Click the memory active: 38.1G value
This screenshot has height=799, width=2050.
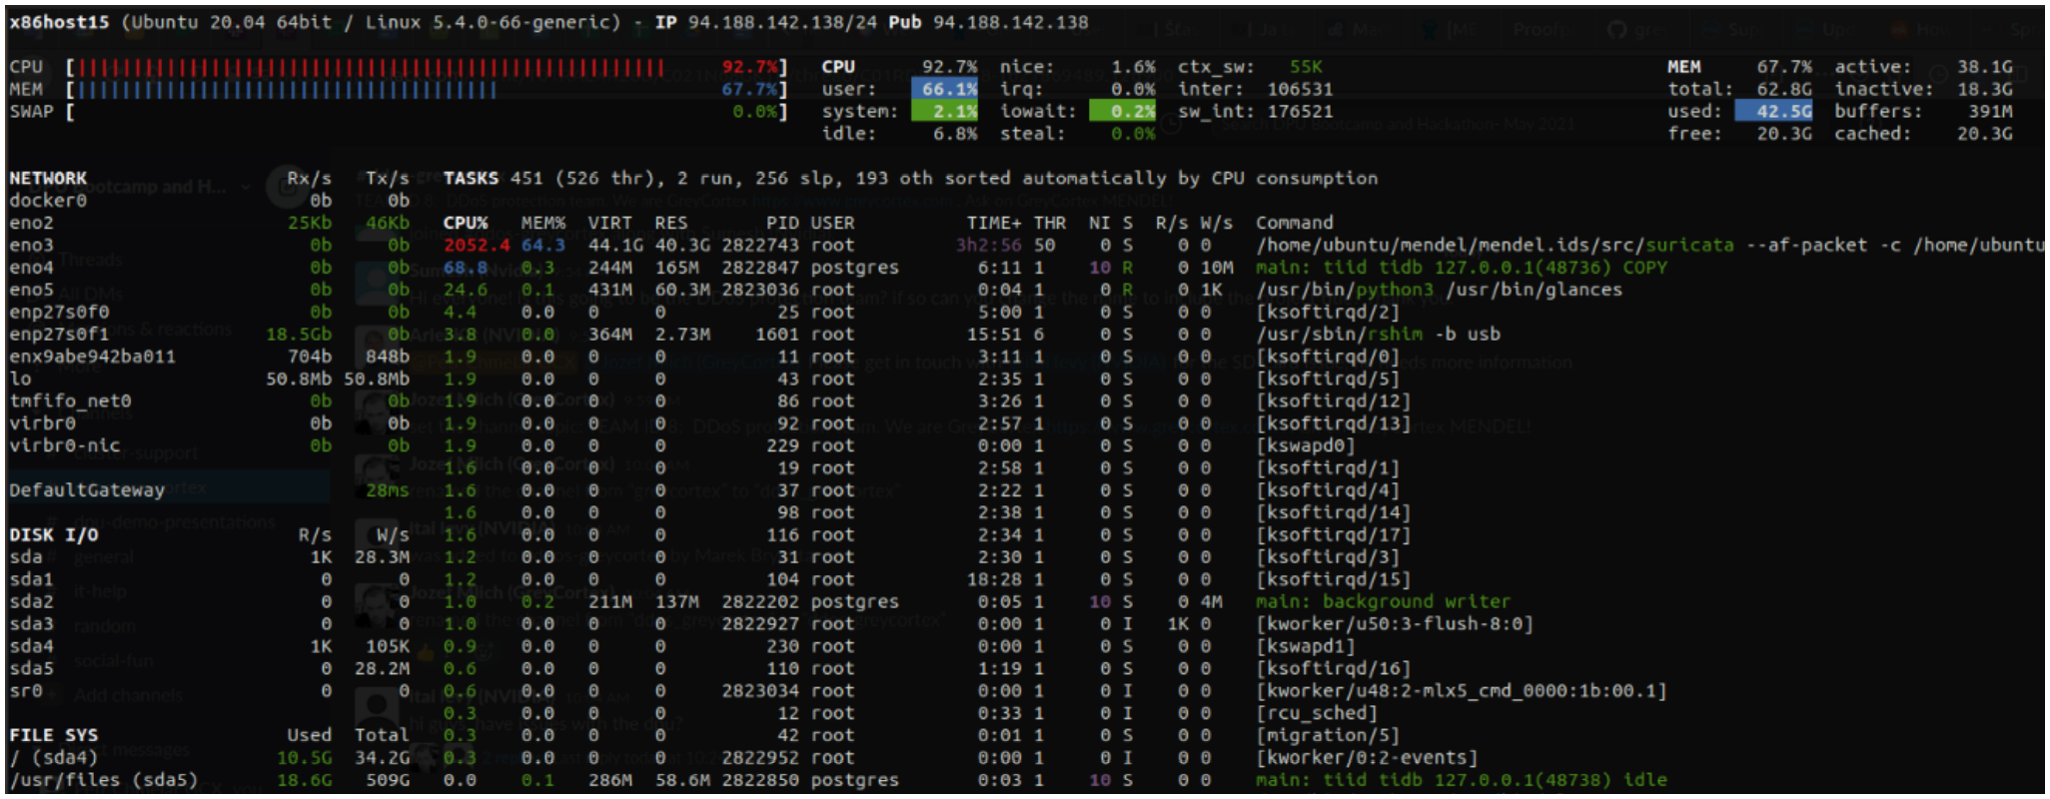point(1985,67)
